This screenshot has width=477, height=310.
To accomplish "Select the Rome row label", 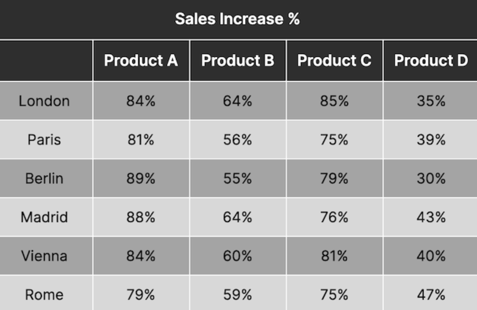I will click(x=44, y=294).
